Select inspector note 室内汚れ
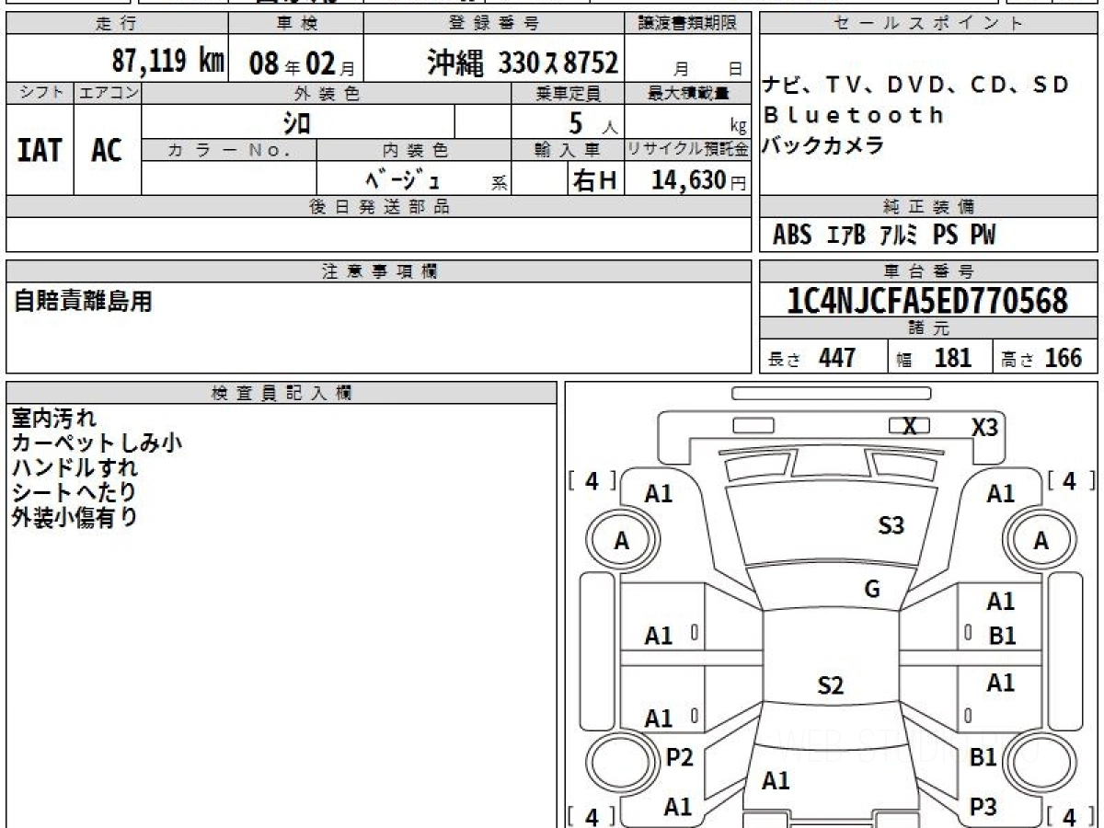Screen dimensions: 1104x828 [x=53, y=419]
